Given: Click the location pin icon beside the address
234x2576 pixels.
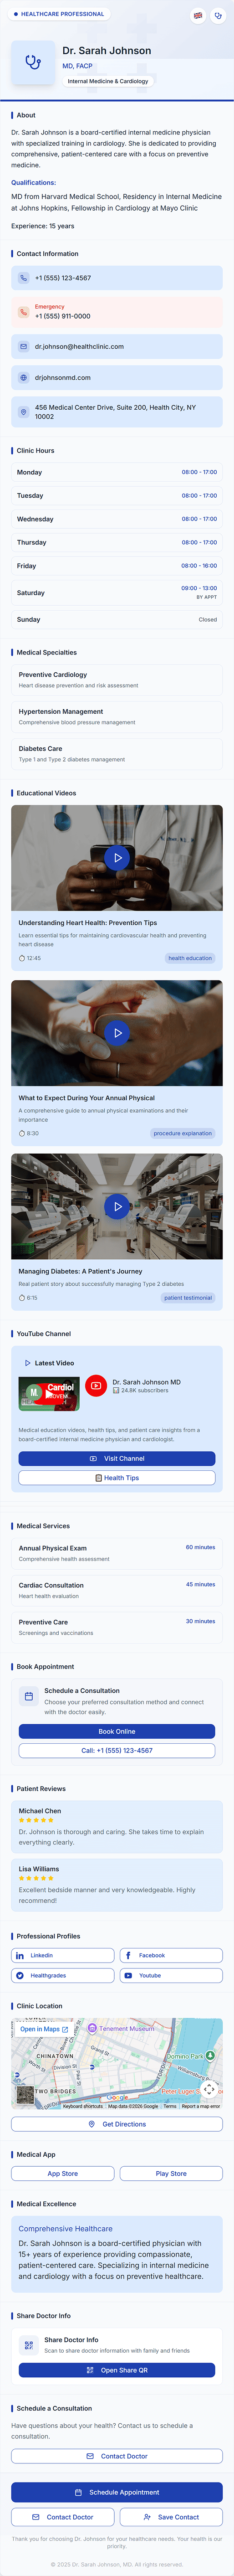Looking at the screenshot, I should click(x=24, y=412).
